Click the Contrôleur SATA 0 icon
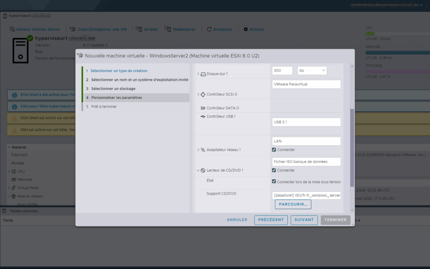 (x=203, y=108)
